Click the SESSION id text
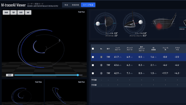 [x=43, y=6]
